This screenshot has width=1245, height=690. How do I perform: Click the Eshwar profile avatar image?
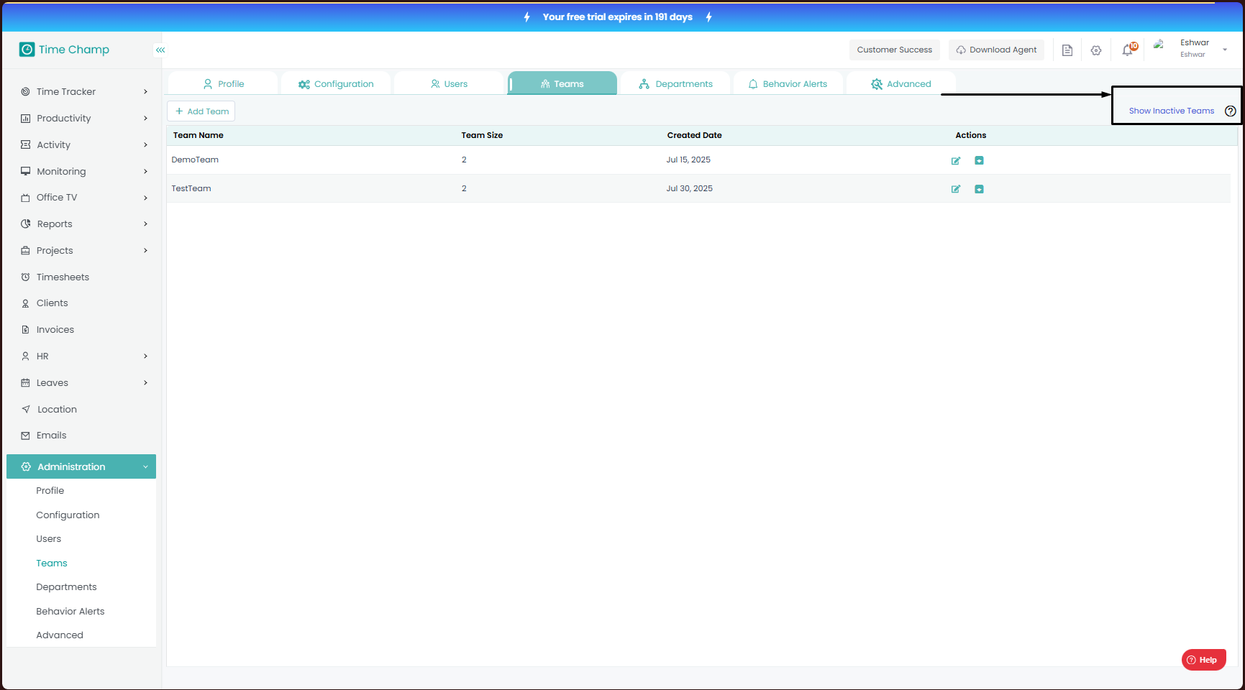click(x=1159, y=45)
